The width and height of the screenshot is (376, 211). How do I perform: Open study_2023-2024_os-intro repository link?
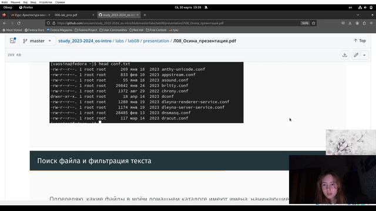pyautogui.click(x=85, y=41)
